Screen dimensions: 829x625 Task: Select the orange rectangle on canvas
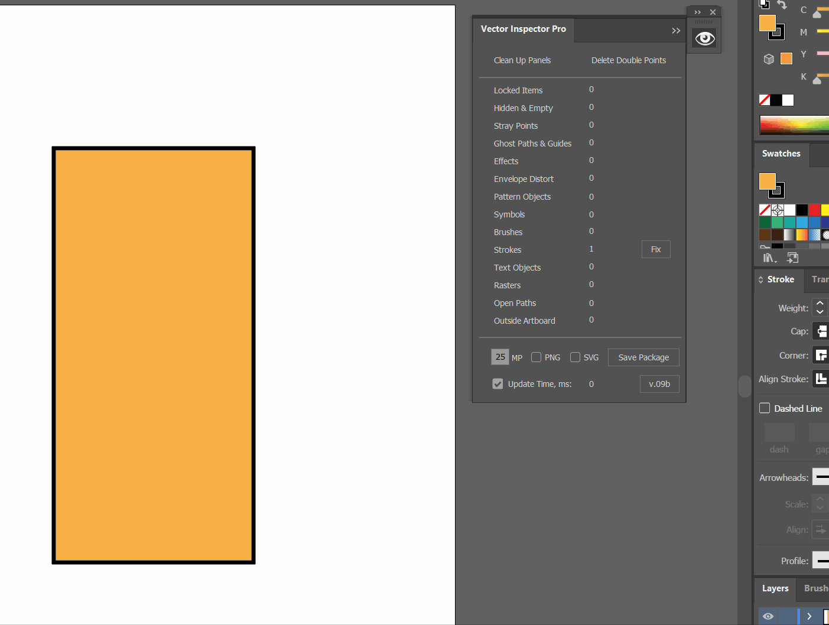(x=154, y=355)
